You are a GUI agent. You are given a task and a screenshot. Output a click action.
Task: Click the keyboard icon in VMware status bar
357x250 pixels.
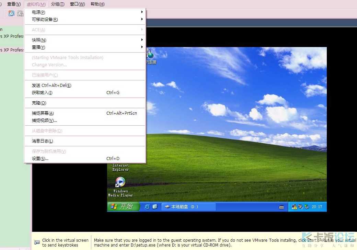pos(37,242)
